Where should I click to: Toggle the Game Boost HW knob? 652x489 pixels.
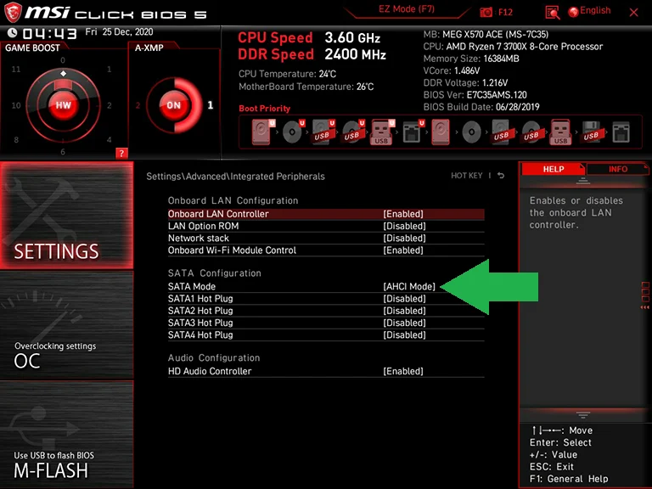pos(63,105)
